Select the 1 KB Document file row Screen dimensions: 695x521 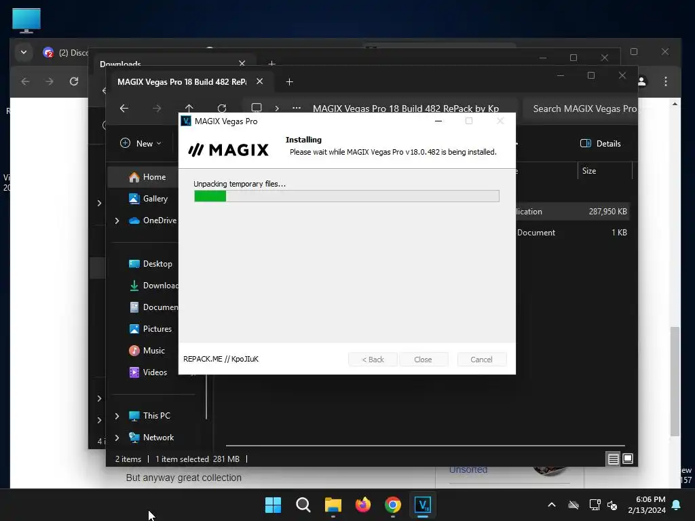(x=572, y=232)
